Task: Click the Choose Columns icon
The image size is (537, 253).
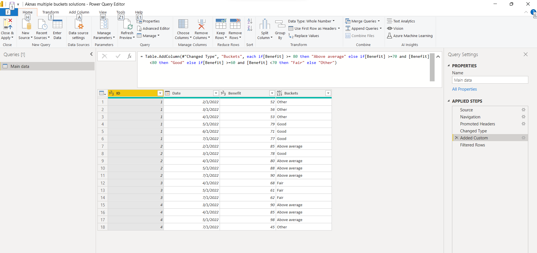Action: click(x=183, y=24)
